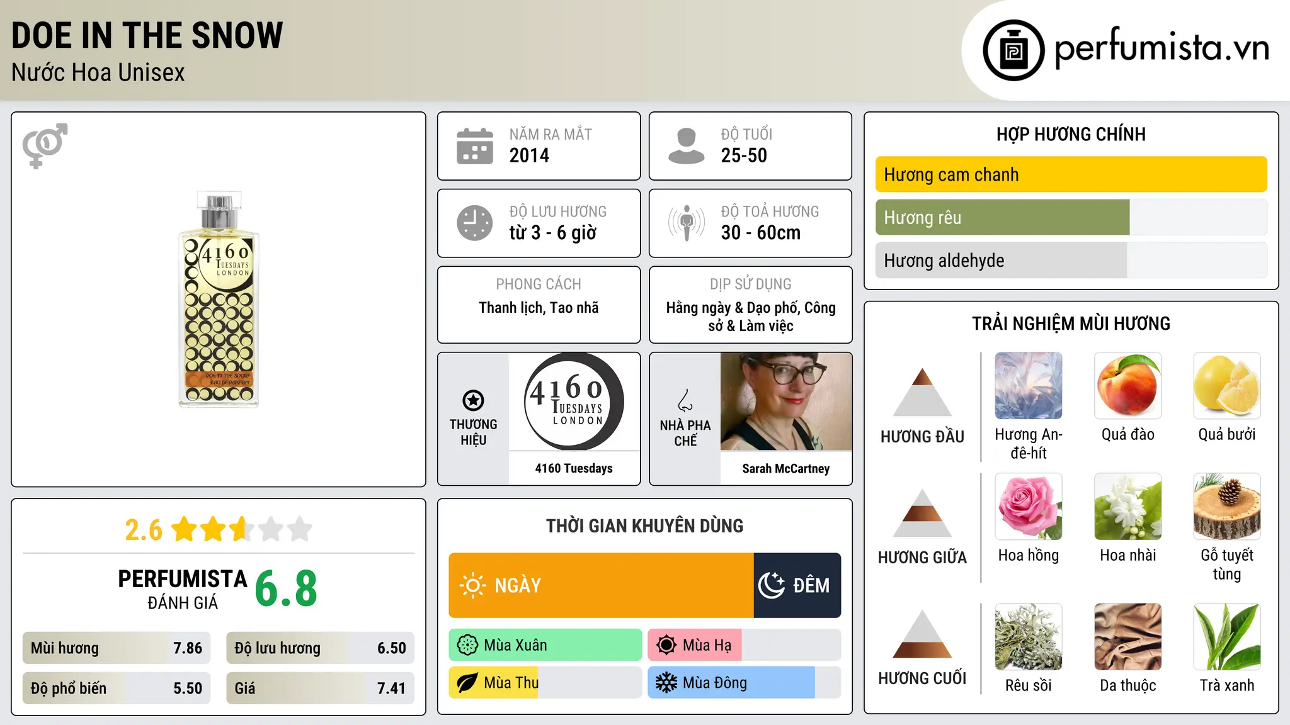Click the DỊP SỬ DỤNG label

point(751,284)
